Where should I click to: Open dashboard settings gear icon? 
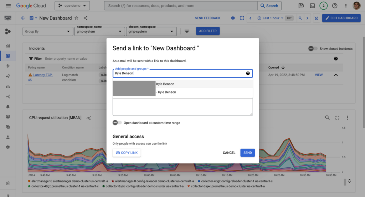[233, 18]
